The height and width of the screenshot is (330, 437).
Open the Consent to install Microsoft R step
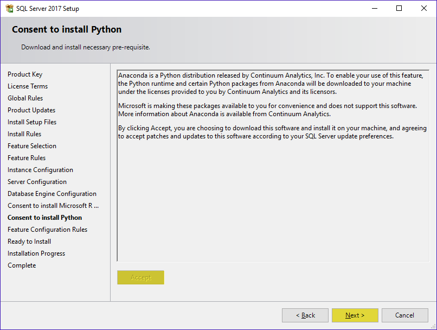point(53,206)
